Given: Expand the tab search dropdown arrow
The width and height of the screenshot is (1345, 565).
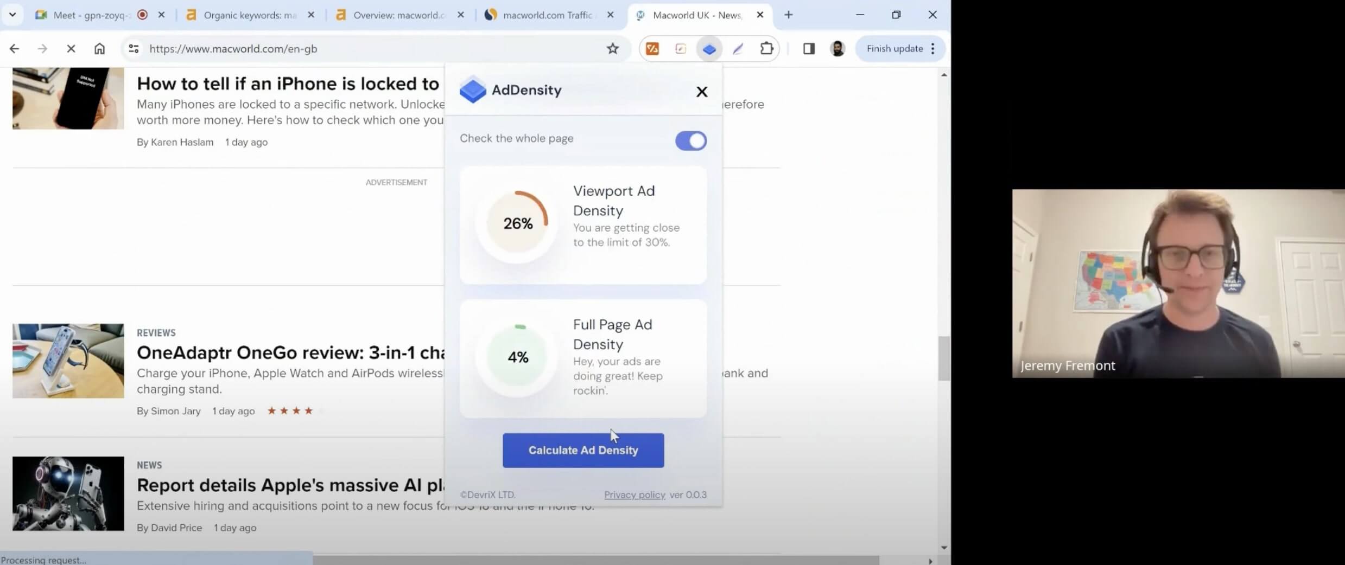Looking at the screenshot, I should (12, 15).
